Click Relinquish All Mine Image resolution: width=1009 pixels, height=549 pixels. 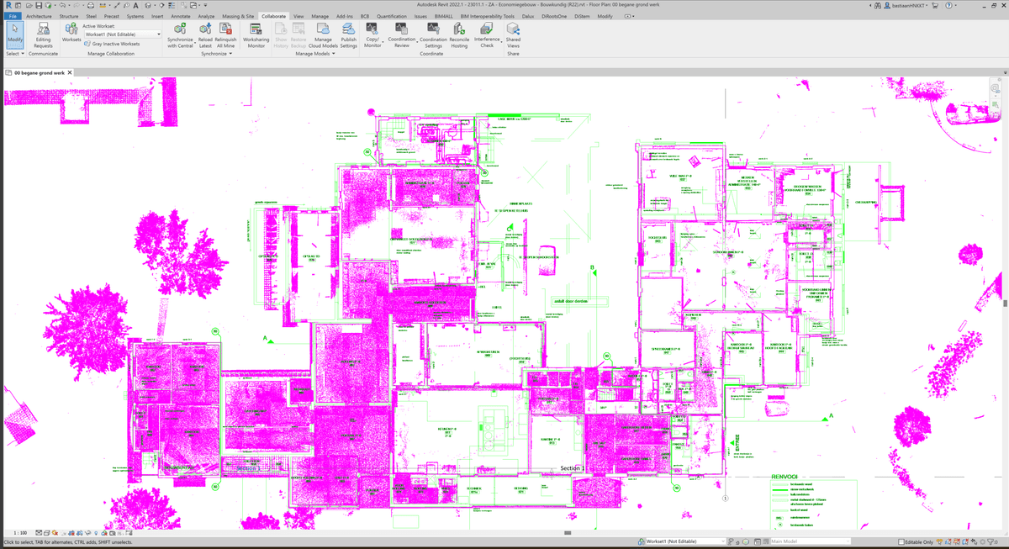[225, 34]
